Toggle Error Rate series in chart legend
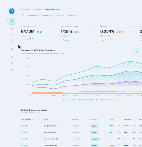142x147 pixels. (115, 100)
